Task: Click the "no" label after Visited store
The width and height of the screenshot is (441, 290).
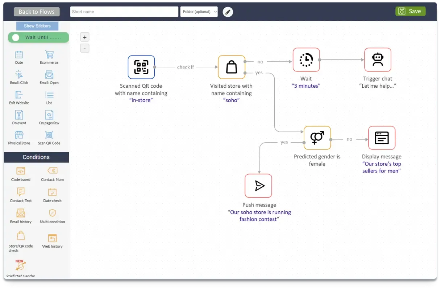Action: (260, 62)
